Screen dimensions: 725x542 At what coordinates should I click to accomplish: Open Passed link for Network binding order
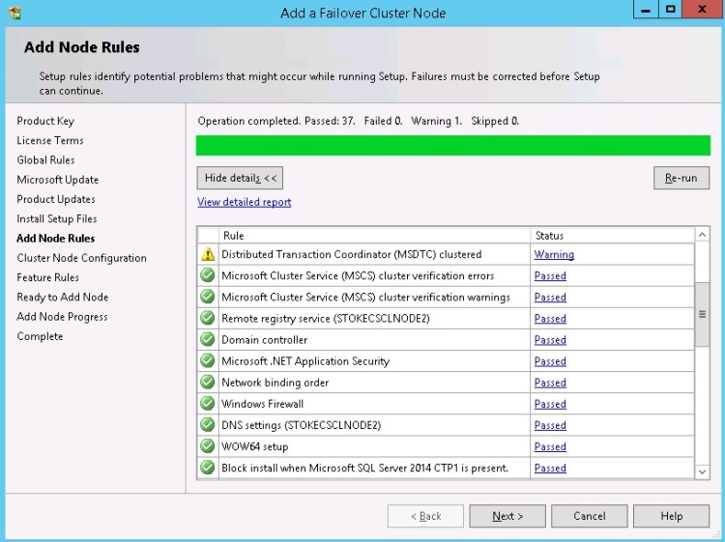pos(550,383)
